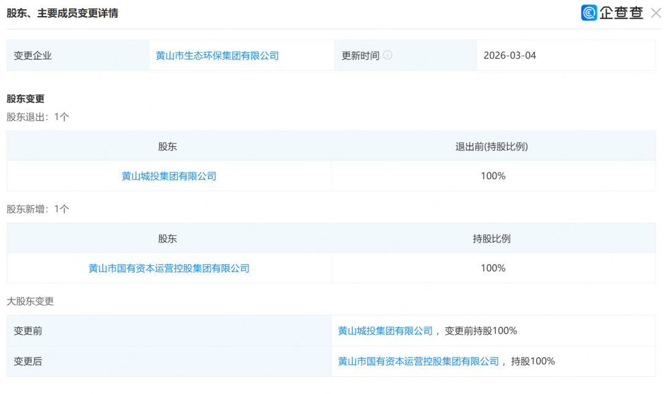The image size is (664, 394).
Task: Select the 2026-03-04 update date value
Action: coord(510,55)
